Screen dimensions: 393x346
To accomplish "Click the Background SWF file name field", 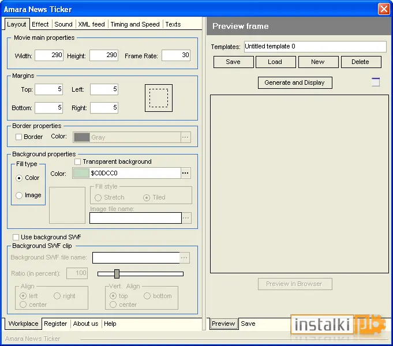I will click(136, 258).
